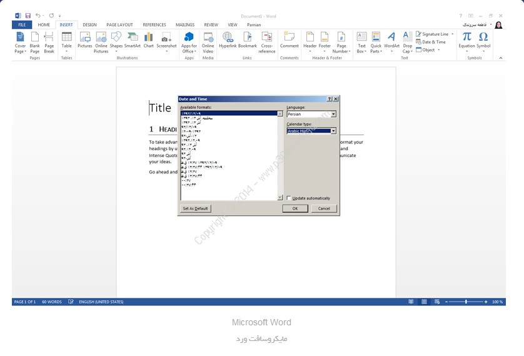The width and height of the screenshot is (524, 356).
Task: Click Object in the Text group
Action: [425, 50]
